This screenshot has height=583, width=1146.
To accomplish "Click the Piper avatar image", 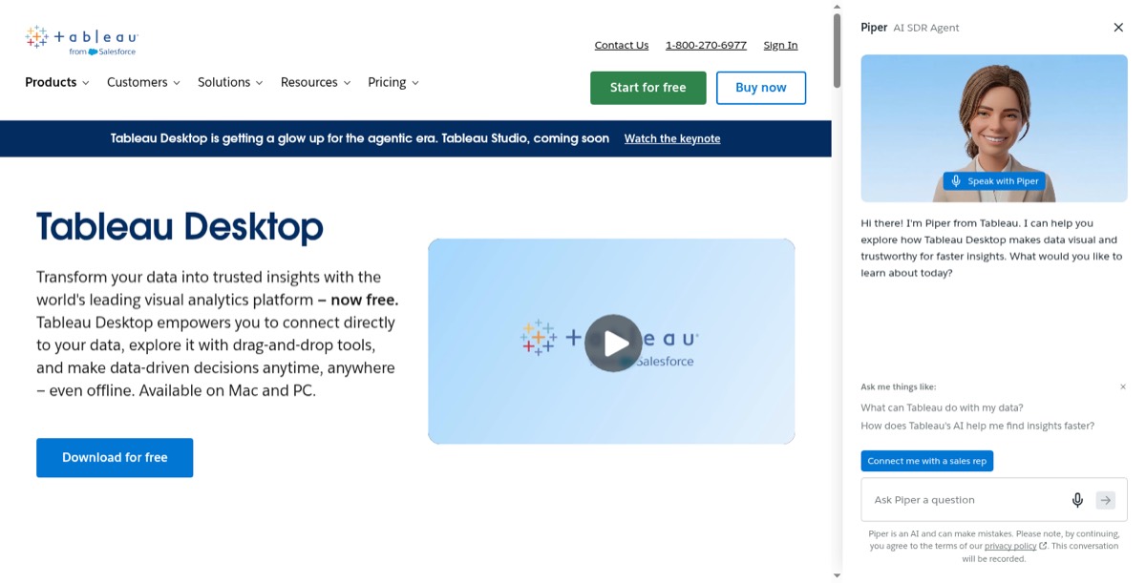I will (x=994, y=128).
